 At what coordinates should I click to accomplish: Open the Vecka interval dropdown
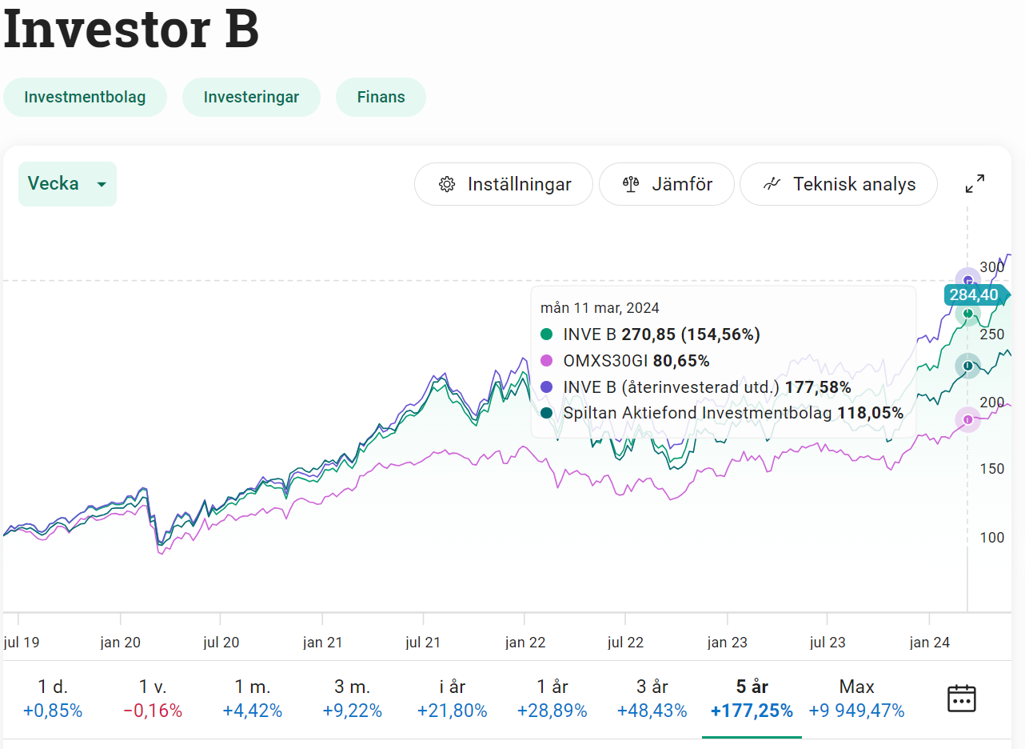[67, 184]
